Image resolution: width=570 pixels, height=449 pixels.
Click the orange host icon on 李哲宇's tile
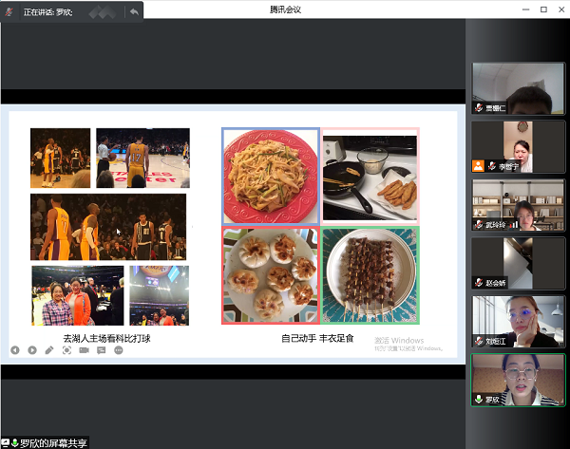(479, 165)
